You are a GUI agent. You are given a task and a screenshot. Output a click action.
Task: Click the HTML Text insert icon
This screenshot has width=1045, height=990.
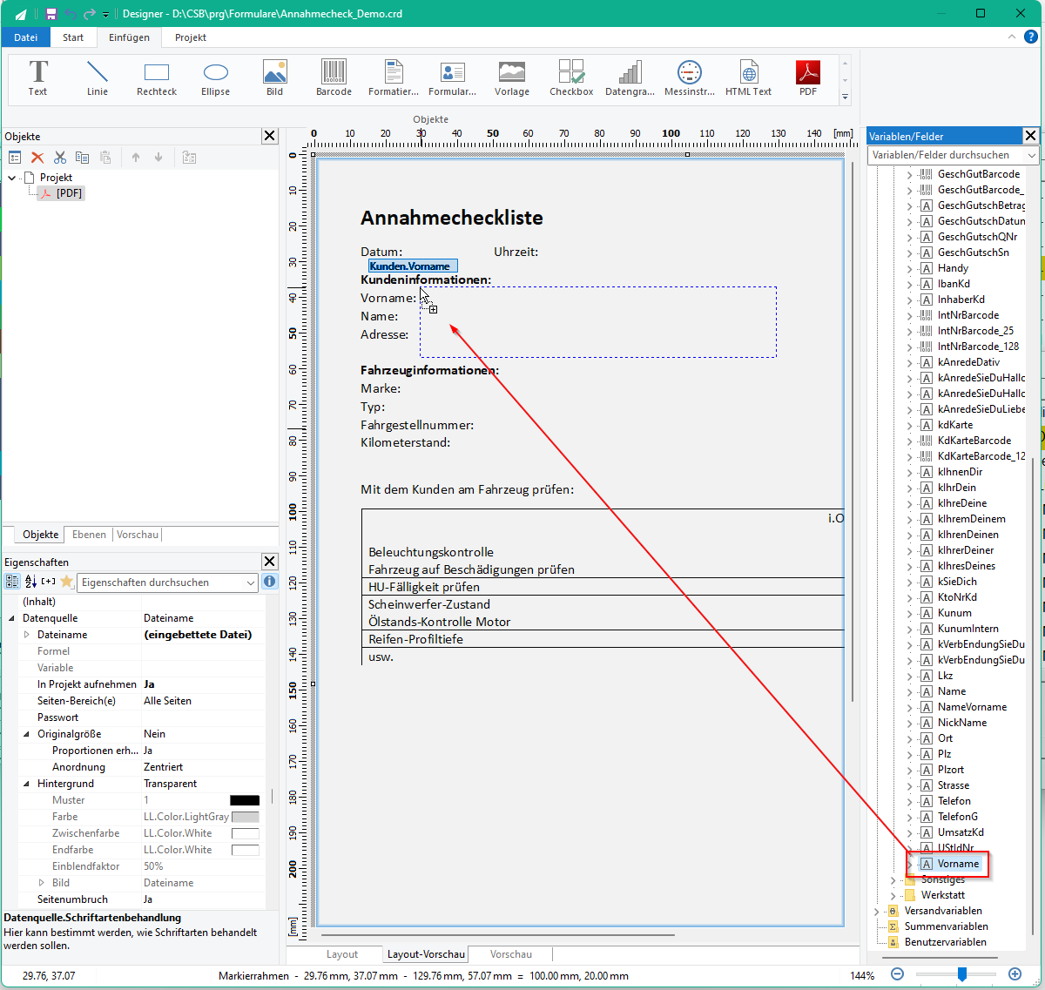pyautogui.click(x=748, y=78)
